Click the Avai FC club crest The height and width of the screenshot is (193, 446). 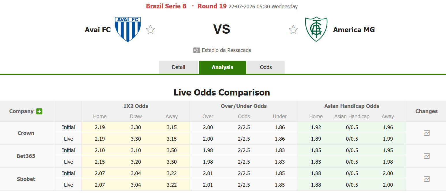click(x=128, y=29)
